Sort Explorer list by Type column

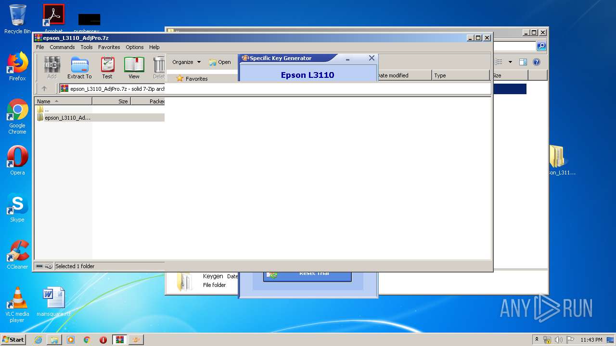click(x=461, y=75)
